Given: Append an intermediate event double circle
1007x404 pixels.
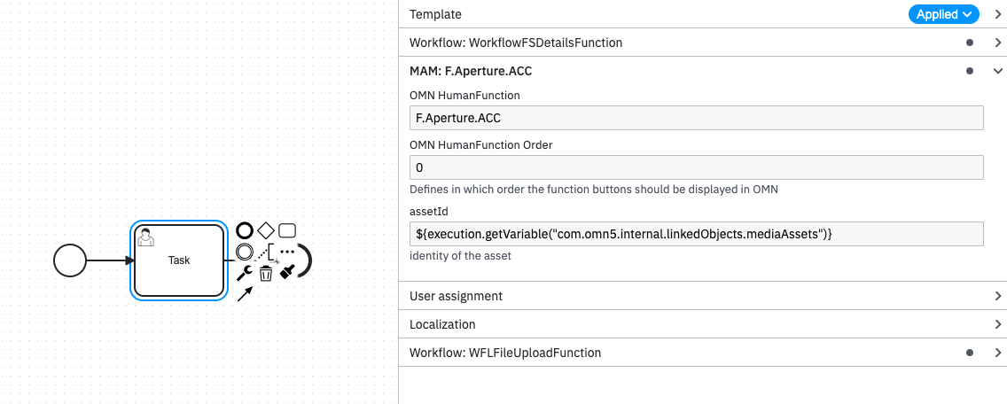Looking at the screenshot, I should (245, 252).
